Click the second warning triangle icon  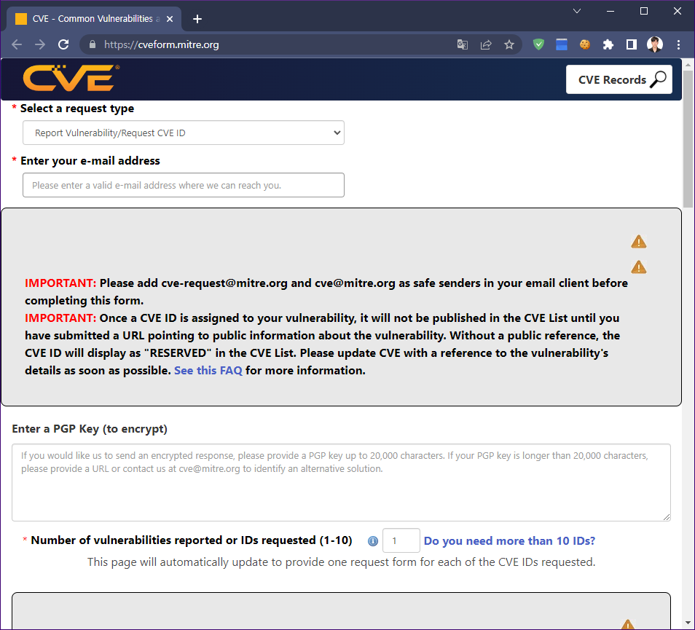click(638, 267)
